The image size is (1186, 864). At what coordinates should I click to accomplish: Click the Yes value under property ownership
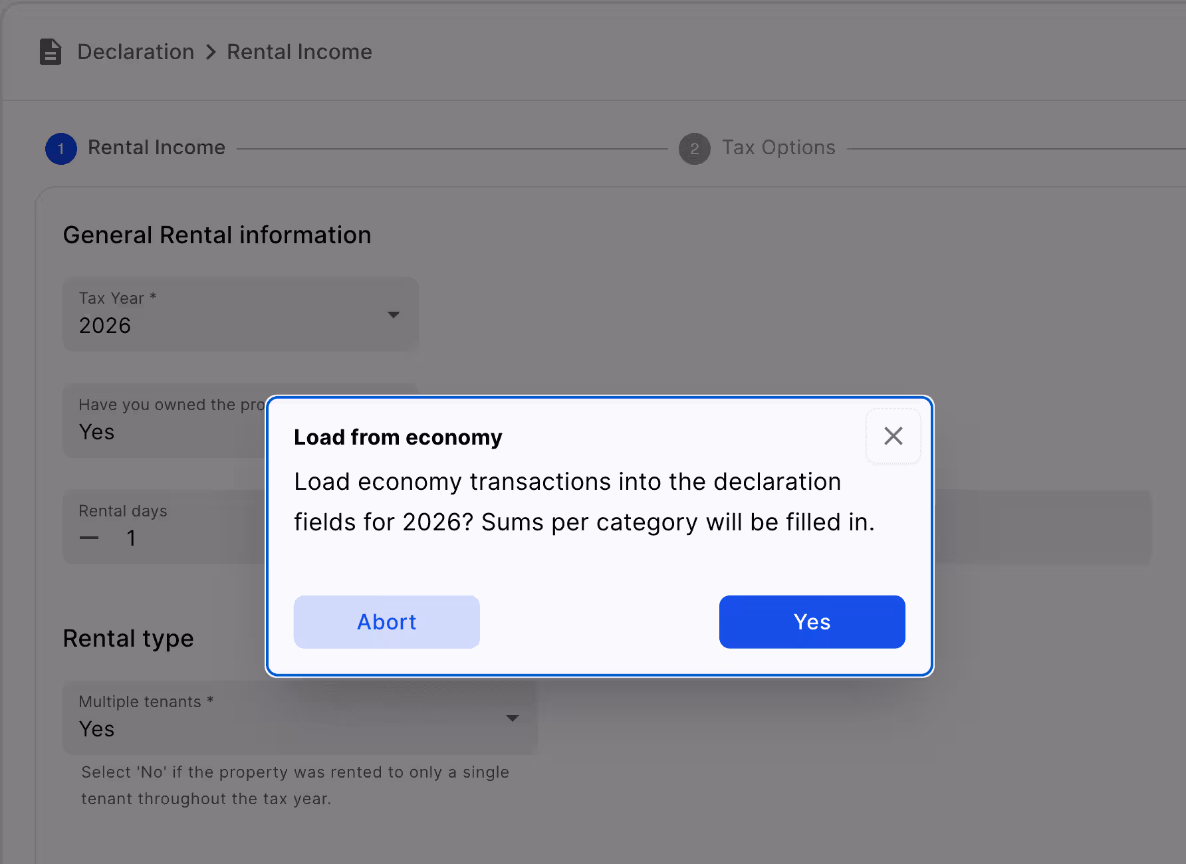point(96,431)
